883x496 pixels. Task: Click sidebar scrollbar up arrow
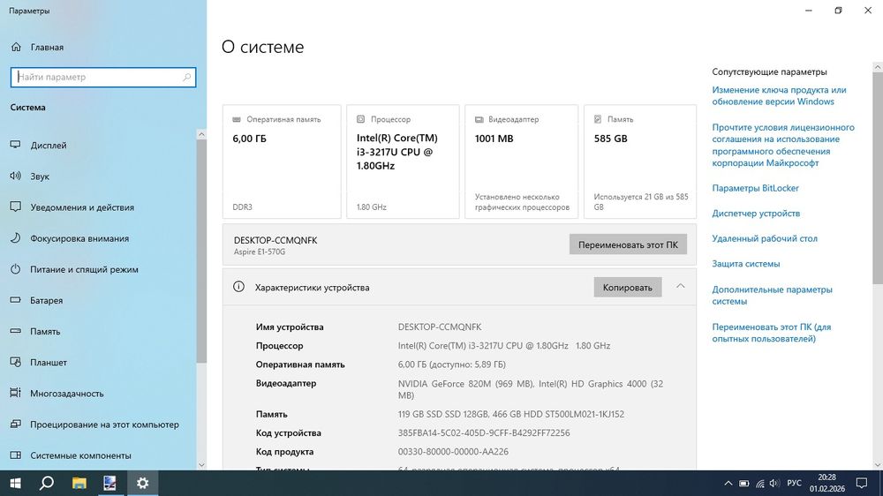point(201,134)
